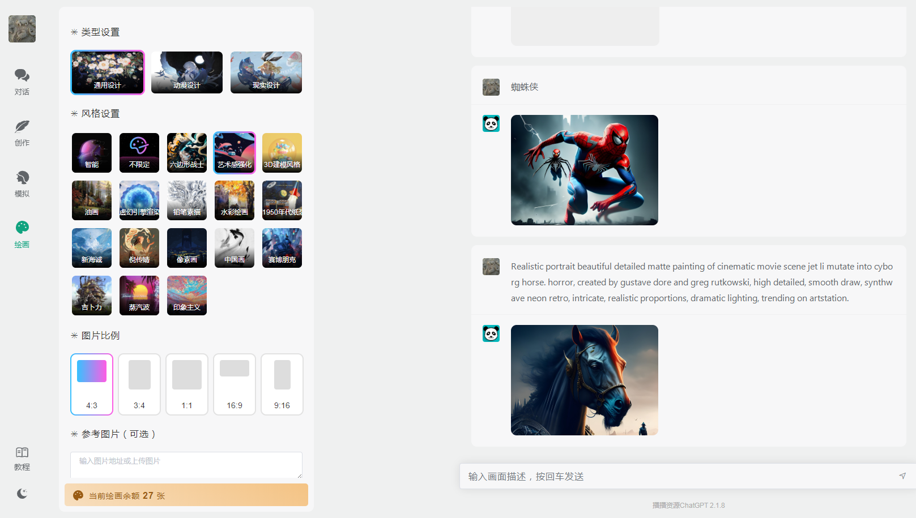Viewport: 916px width, 518px height.
Task: Click the user avatar next to Realistic portrait prompt
Action: [x=491, y=267]
